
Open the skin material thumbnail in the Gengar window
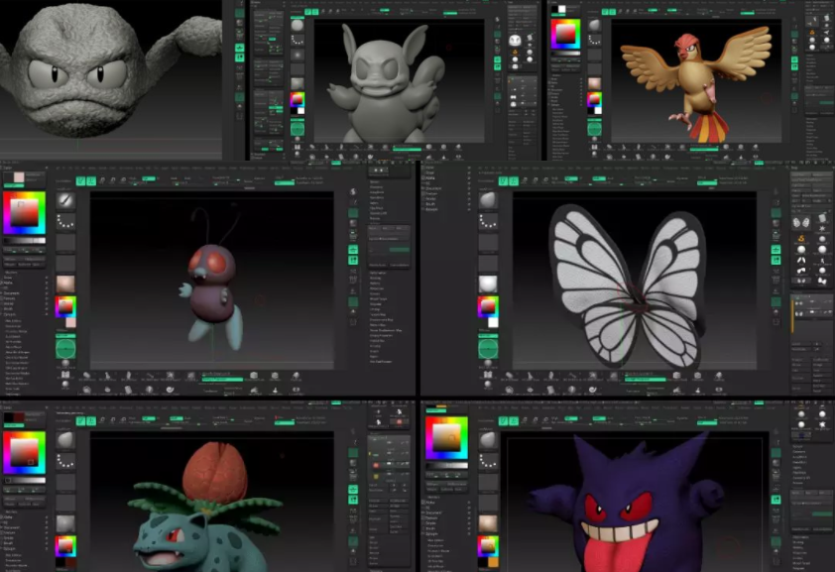point(488,523)
